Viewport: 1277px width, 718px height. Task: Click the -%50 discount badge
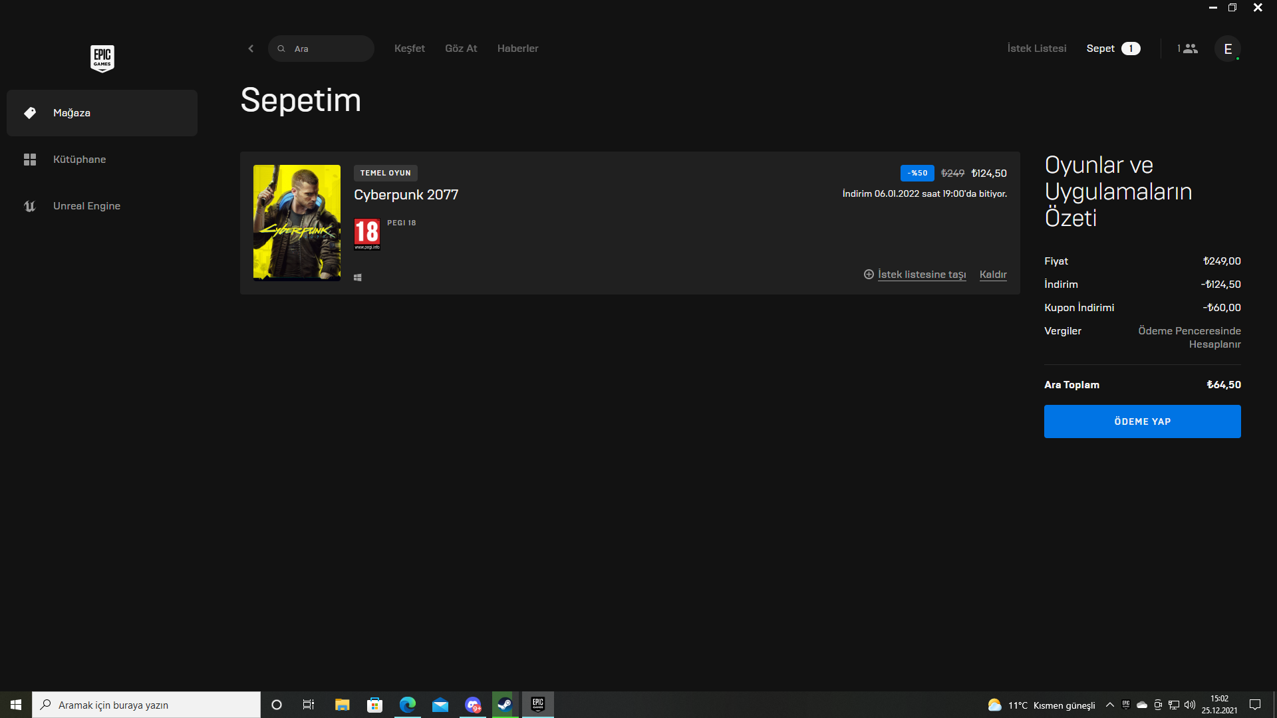pyautogui.click(x=917, y=173)
